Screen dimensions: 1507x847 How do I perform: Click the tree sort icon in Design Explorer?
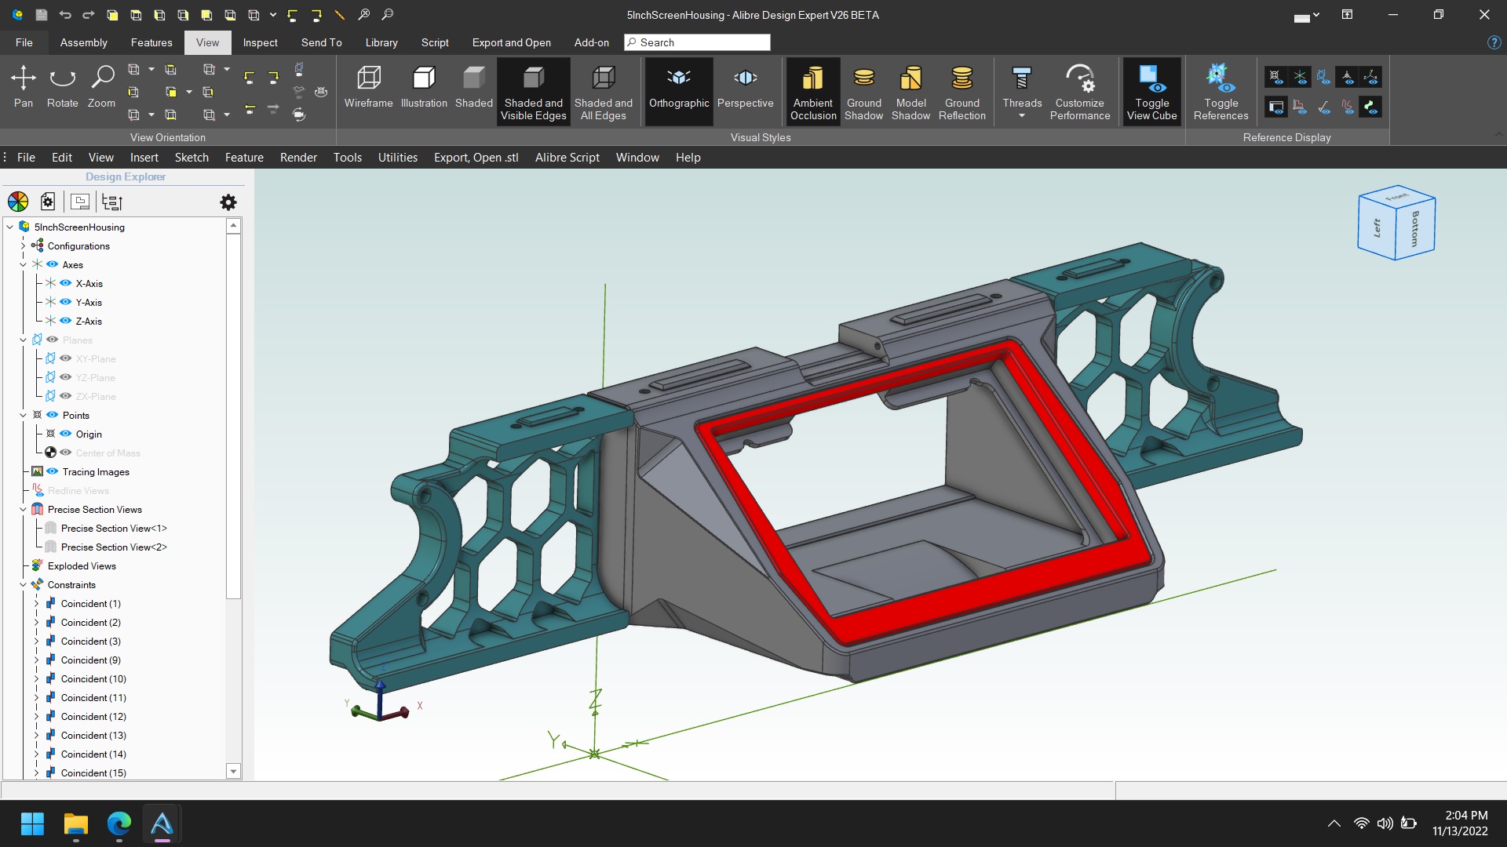tap(112, 202)
